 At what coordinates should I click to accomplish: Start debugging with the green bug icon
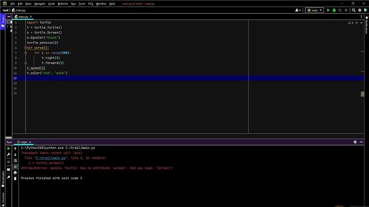pyautogui.click(x=334, y=10)
